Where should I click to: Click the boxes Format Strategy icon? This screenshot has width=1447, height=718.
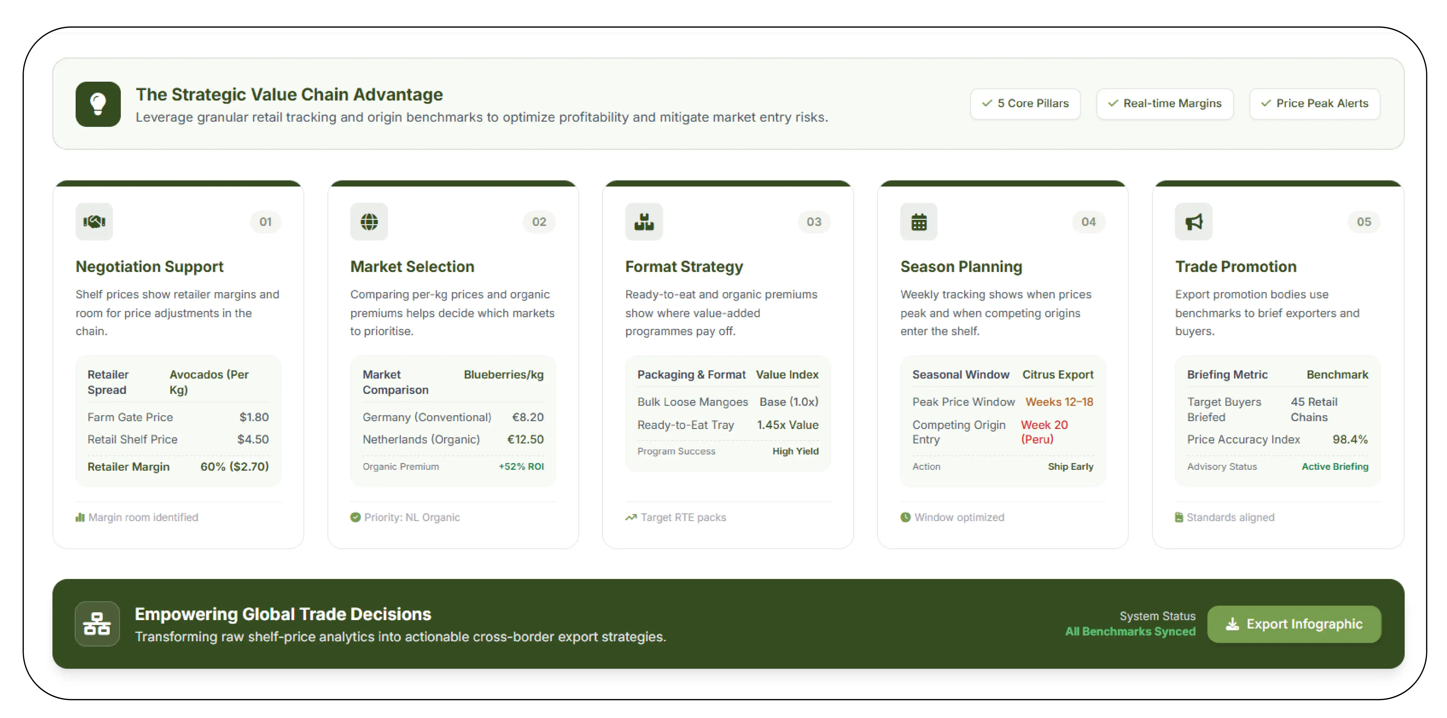coord(644,222)
